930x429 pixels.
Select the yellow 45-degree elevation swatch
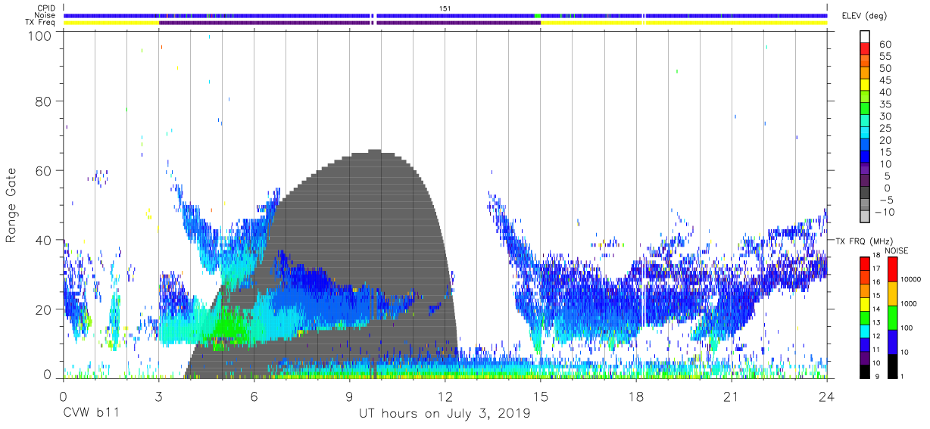pyautogui.click(x=866, y=84)
